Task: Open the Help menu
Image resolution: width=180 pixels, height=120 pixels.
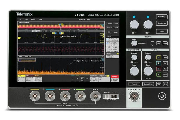Action: (41, 19)
